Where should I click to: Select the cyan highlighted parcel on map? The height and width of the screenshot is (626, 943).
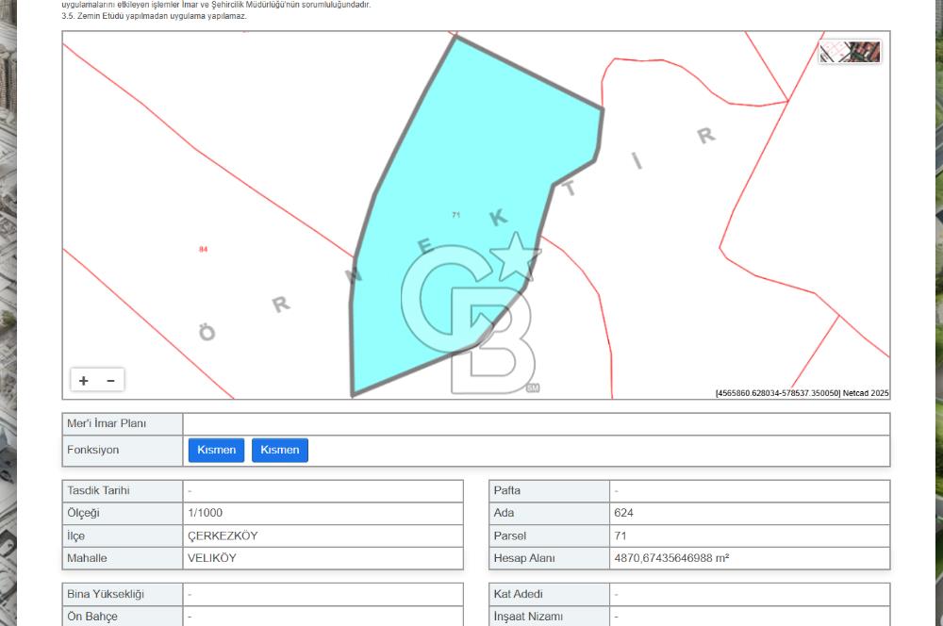point(471,141)
